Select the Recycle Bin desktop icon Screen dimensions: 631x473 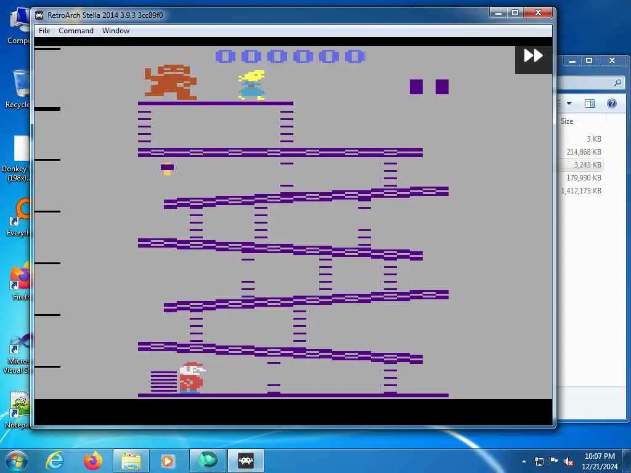[x=18, y=89]
